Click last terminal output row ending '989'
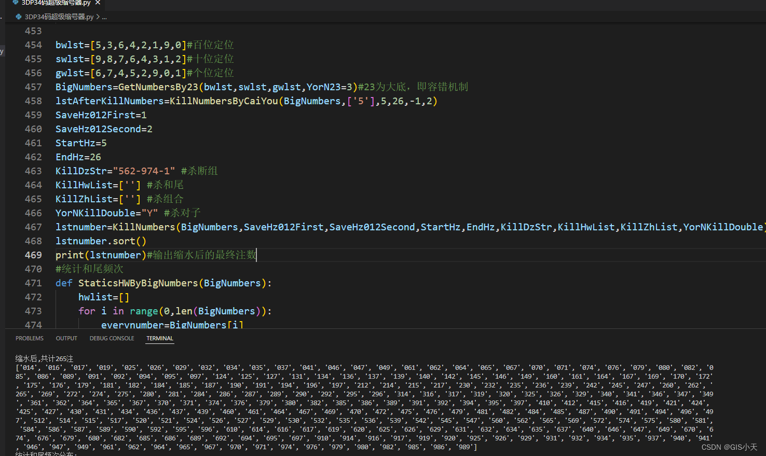 click(246, 447)
